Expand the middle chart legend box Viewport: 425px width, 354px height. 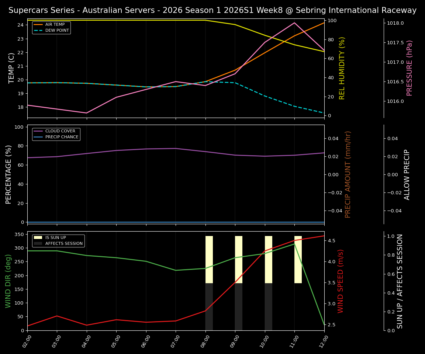click(56, 133)
